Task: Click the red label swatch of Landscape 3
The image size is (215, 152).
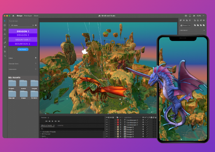Action: (118, 120)
